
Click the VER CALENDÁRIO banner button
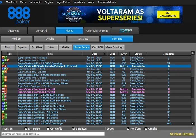coord(168,14)
